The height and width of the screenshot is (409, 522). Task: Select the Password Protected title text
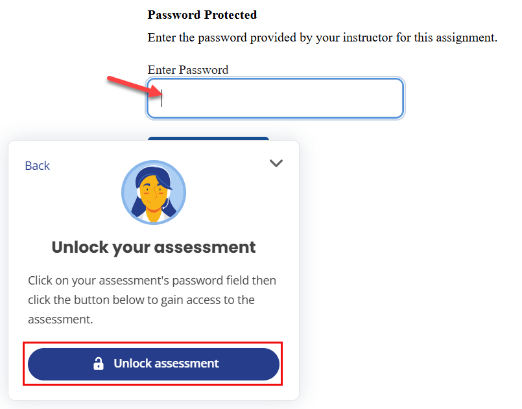pyautogui.click(x=202, y=14)
